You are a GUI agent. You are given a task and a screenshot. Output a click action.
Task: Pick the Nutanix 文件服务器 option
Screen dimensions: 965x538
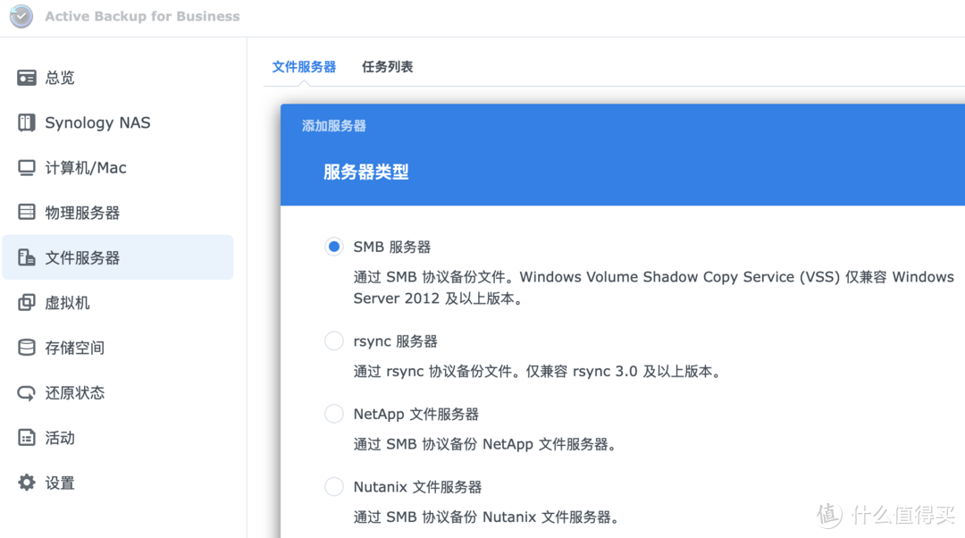333,486
